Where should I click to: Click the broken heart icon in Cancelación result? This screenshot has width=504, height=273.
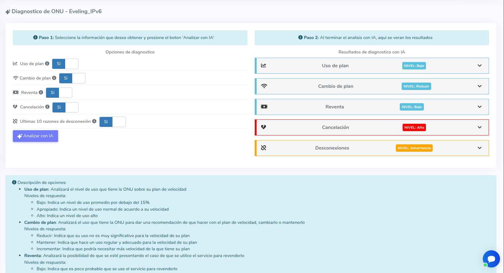(263, 127)
